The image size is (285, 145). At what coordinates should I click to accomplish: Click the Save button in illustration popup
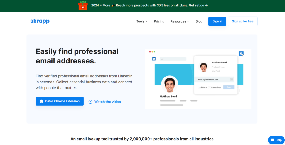(229, 87)
